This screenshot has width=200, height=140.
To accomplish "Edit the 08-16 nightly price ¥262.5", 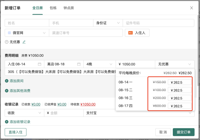I will pos(180,98).
